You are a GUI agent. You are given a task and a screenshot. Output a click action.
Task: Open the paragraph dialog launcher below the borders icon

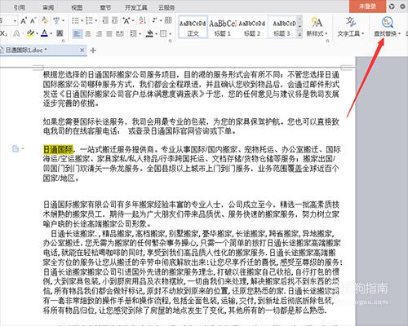171,41
